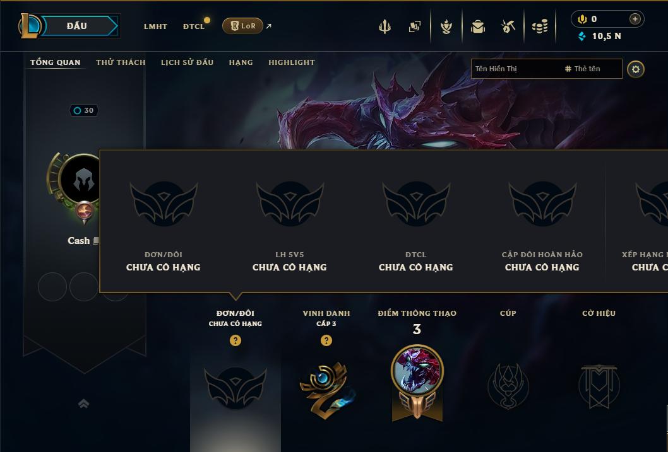Open the Loot crafting icon

(446, 26)
